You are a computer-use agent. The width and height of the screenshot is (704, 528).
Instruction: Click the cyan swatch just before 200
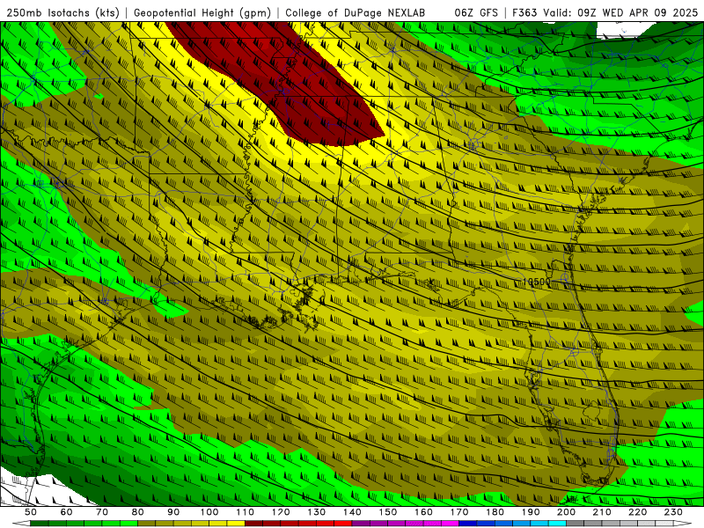[558, 524]
